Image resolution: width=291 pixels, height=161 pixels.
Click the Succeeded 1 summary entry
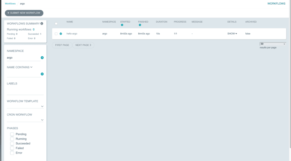34,34
